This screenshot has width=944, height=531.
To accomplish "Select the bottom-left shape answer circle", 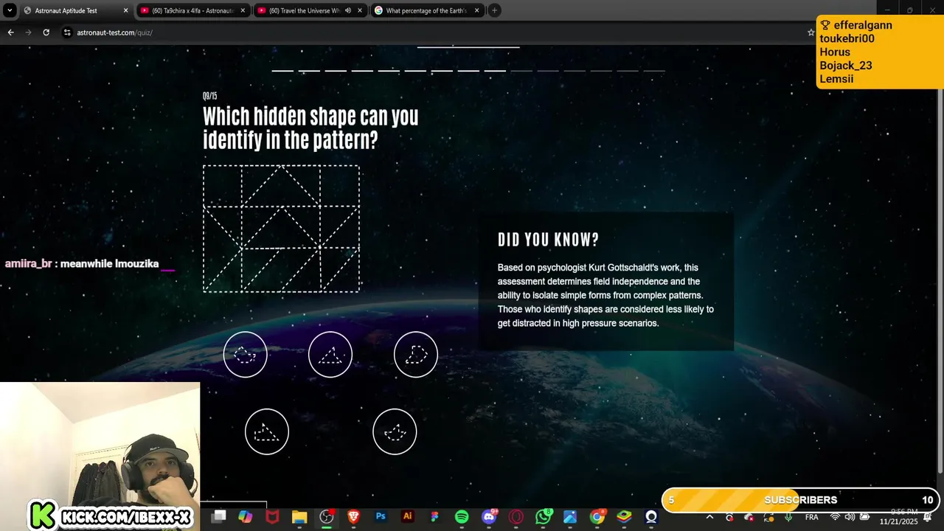I will point(267,431).
